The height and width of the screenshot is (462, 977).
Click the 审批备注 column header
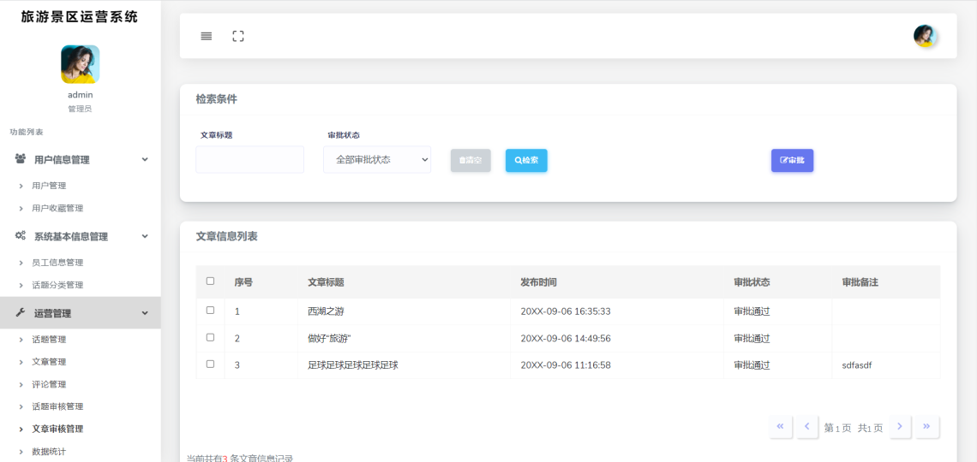coord(860,282)
